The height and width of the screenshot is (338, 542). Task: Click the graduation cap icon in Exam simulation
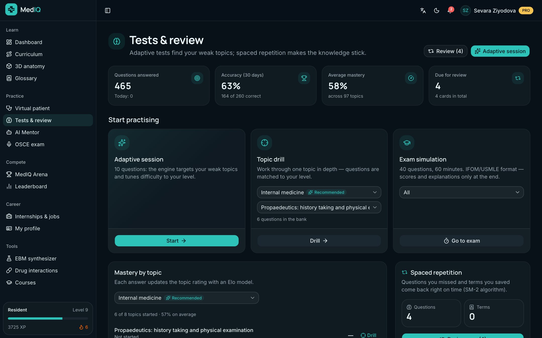click(x=407, y=143)
